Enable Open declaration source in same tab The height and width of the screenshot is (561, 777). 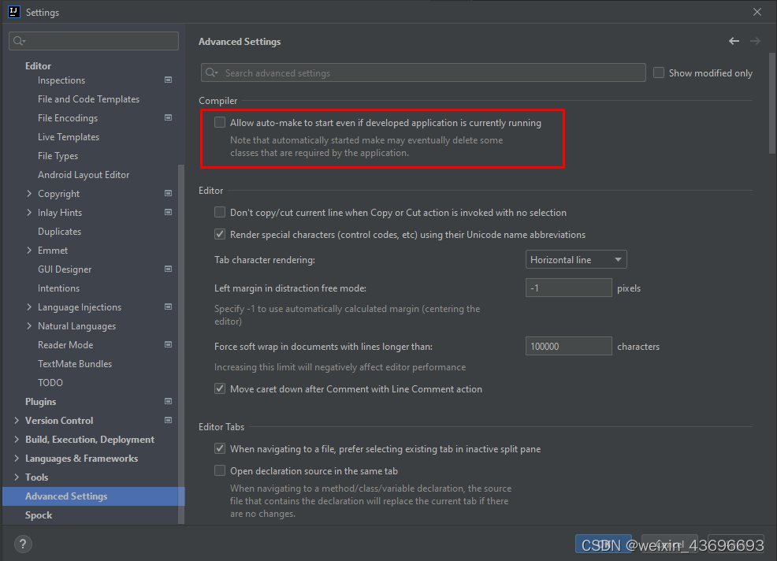pyautogui.click(x=220, y=470)
